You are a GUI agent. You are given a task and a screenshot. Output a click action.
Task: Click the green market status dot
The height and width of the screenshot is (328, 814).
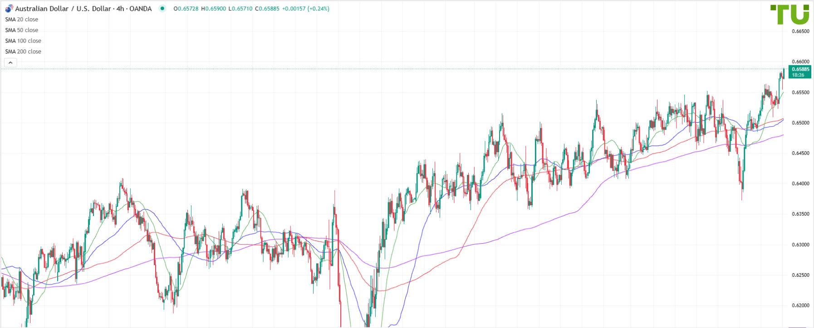pyautogui.click(x=162, y=9)
